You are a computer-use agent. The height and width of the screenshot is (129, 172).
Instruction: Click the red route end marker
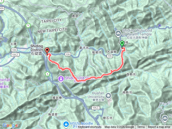coord(47,51)
